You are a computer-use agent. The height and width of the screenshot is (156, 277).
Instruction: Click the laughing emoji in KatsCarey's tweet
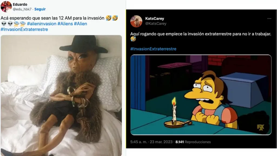pyautogui.click(x=133, y=39)
